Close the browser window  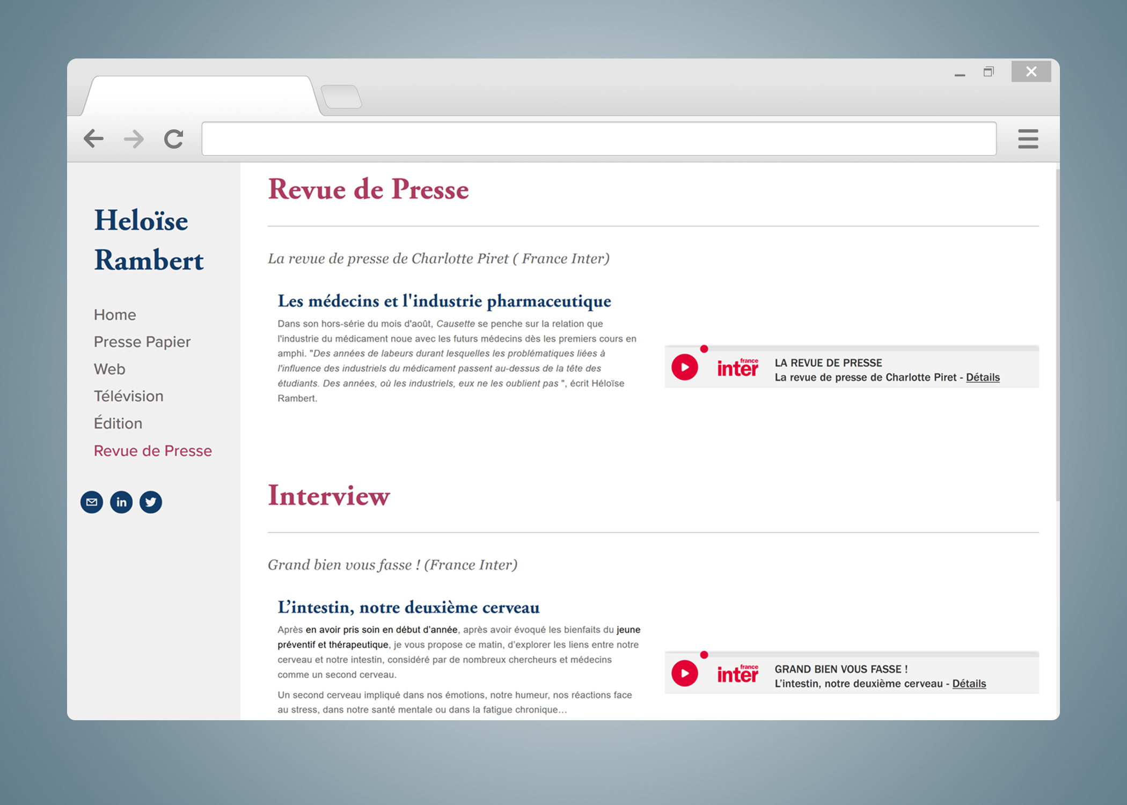click(1031, 71)
